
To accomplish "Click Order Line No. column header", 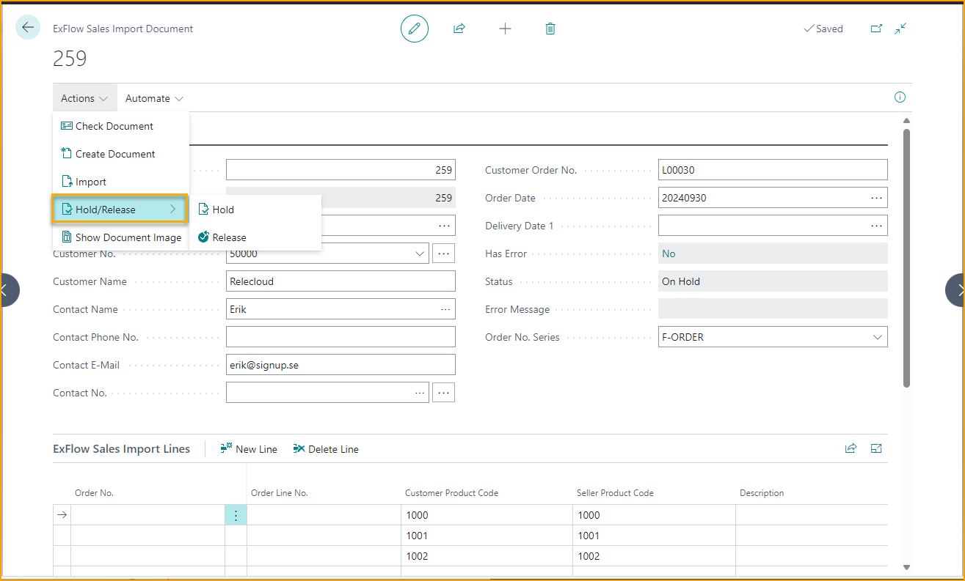I will tap(280, 493).
